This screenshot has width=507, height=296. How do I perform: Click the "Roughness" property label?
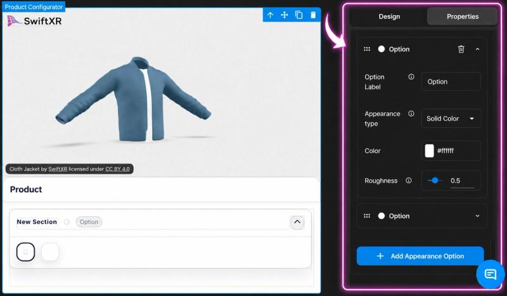coord(381,181)
